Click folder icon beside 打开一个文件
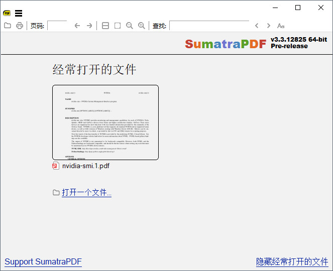The height and width of the screenshot is (271, 333). pyautogui.click(x=56, y=193)
